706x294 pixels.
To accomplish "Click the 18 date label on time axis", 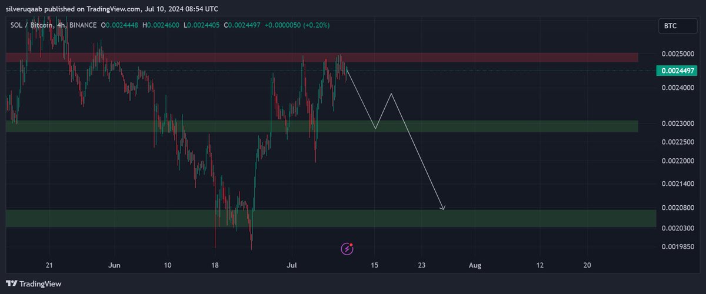I will pos(215,265).
